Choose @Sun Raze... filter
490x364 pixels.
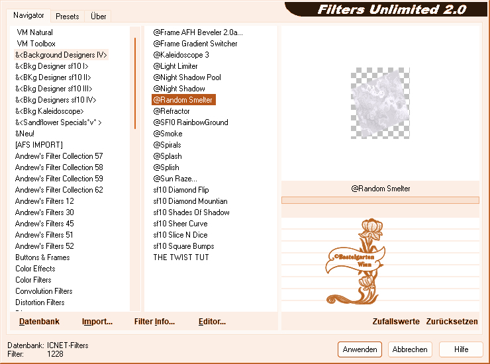click(175, 179)
